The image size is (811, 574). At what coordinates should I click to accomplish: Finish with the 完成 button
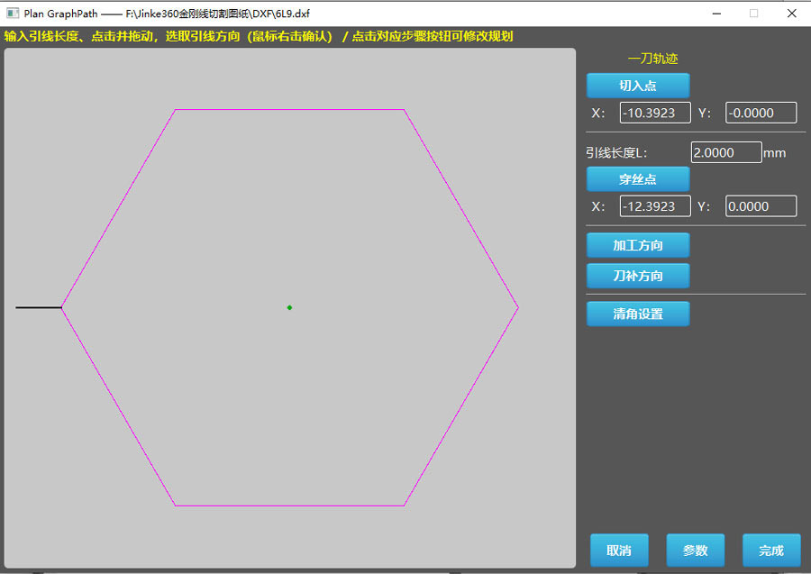click(771, 551)
